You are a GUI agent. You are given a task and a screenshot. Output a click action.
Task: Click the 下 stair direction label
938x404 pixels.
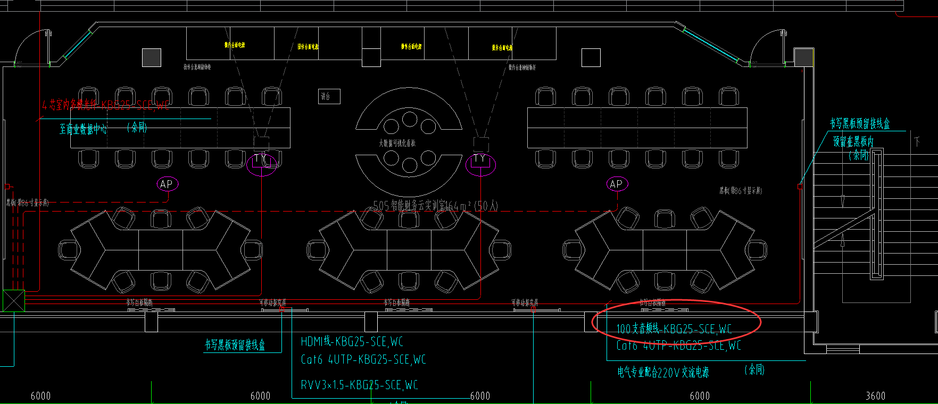coord(917,141)
